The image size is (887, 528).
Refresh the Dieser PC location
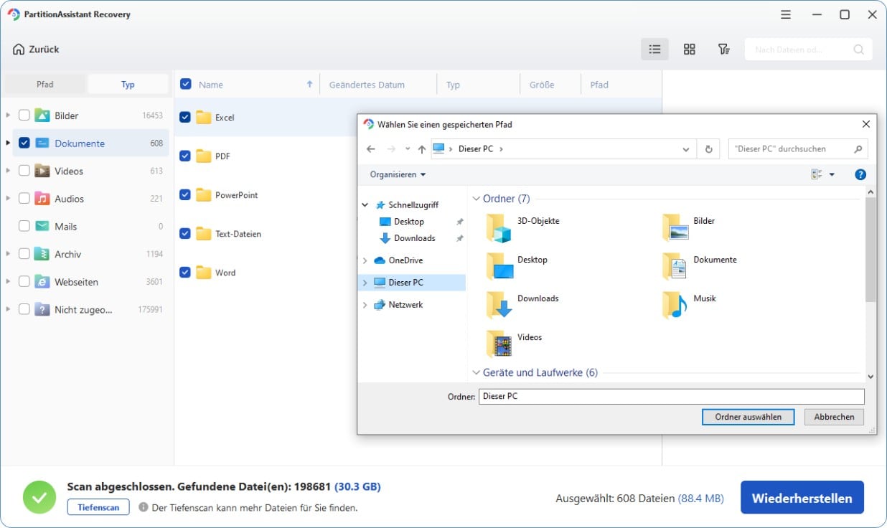coord(708,149)
